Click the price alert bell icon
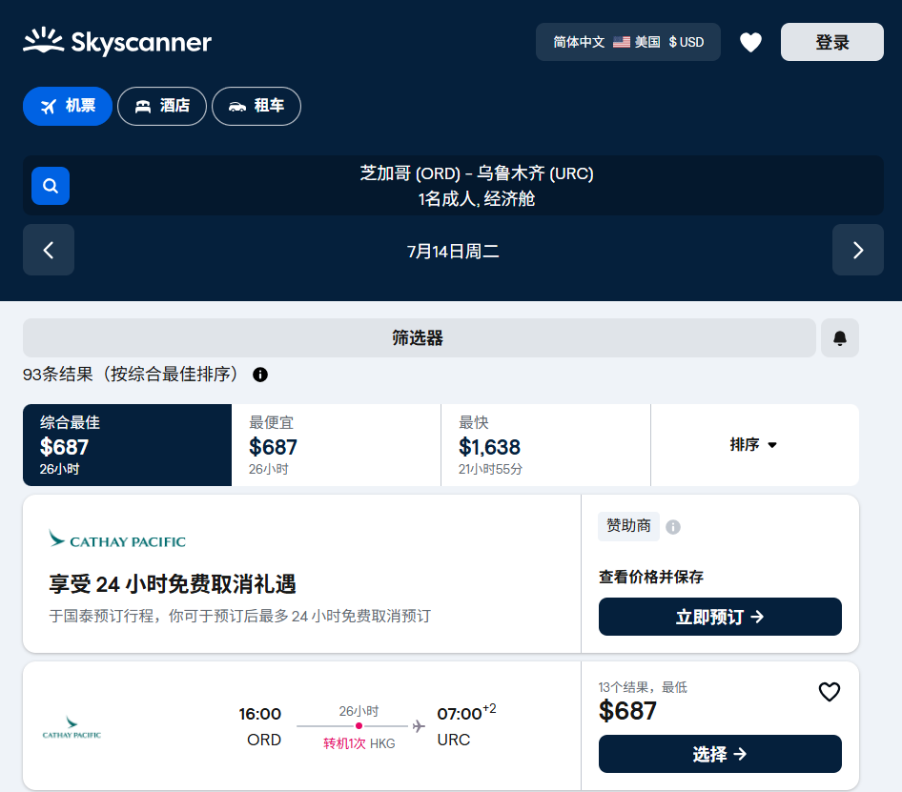 [x=840, y=338]
